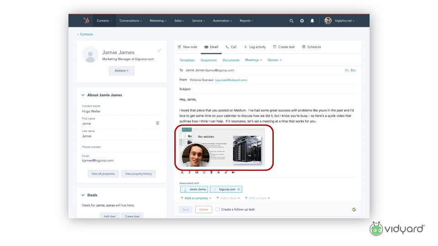This screenshot has width=438, height=246.
Task: Add Bcc recipients
Action: tap(353, 70)
